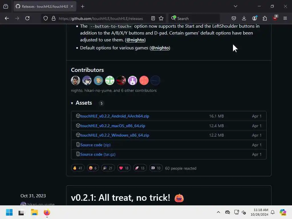Download Source code (tar.gz)

tap(98, 154)
